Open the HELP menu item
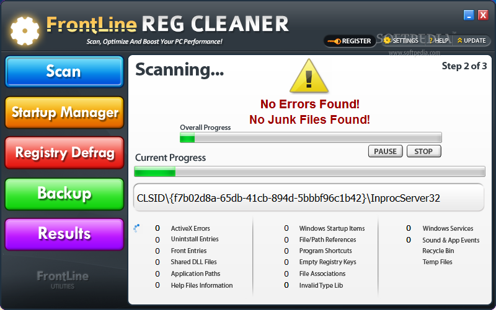Screen dimensions: 496x310 pyautogui.click(x=438, y=40)
